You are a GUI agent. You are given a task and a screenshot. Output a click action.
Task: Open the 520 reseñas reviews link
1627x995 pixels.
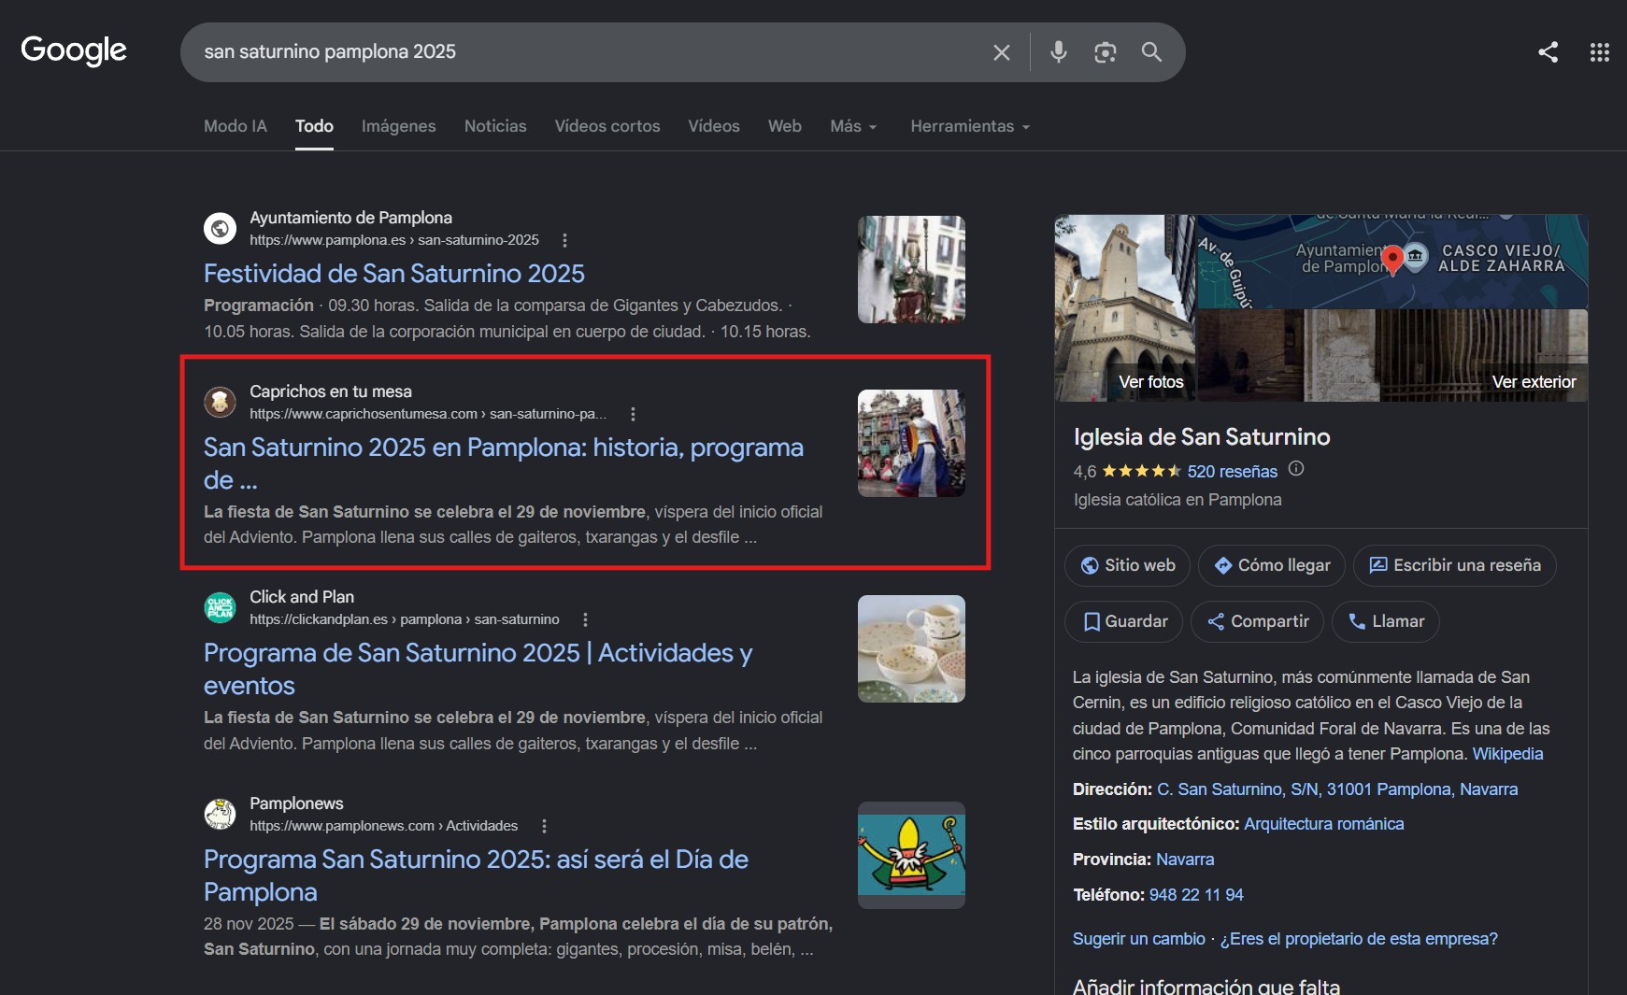pos(1232,472)
